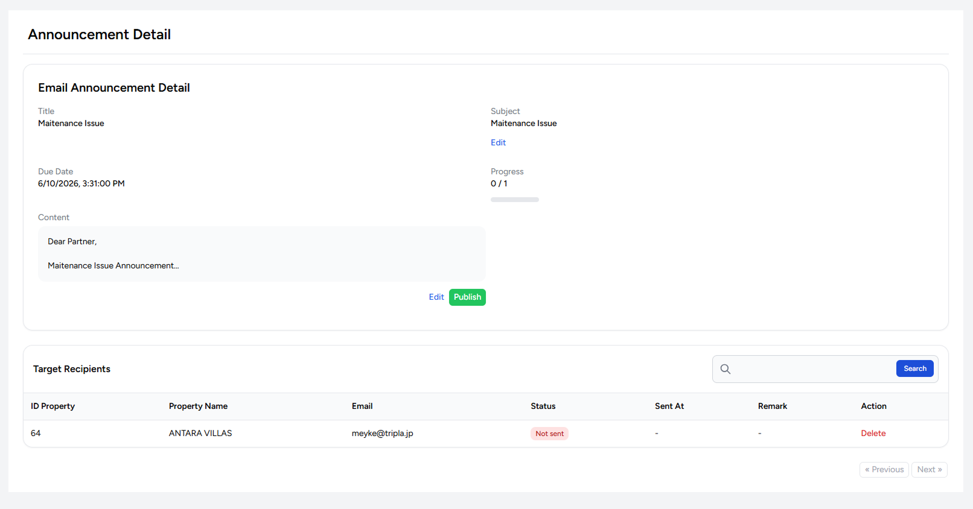Click 'Dear Partner,' in content box
This screenshot has width=973, height=509.
pos(72,242)
